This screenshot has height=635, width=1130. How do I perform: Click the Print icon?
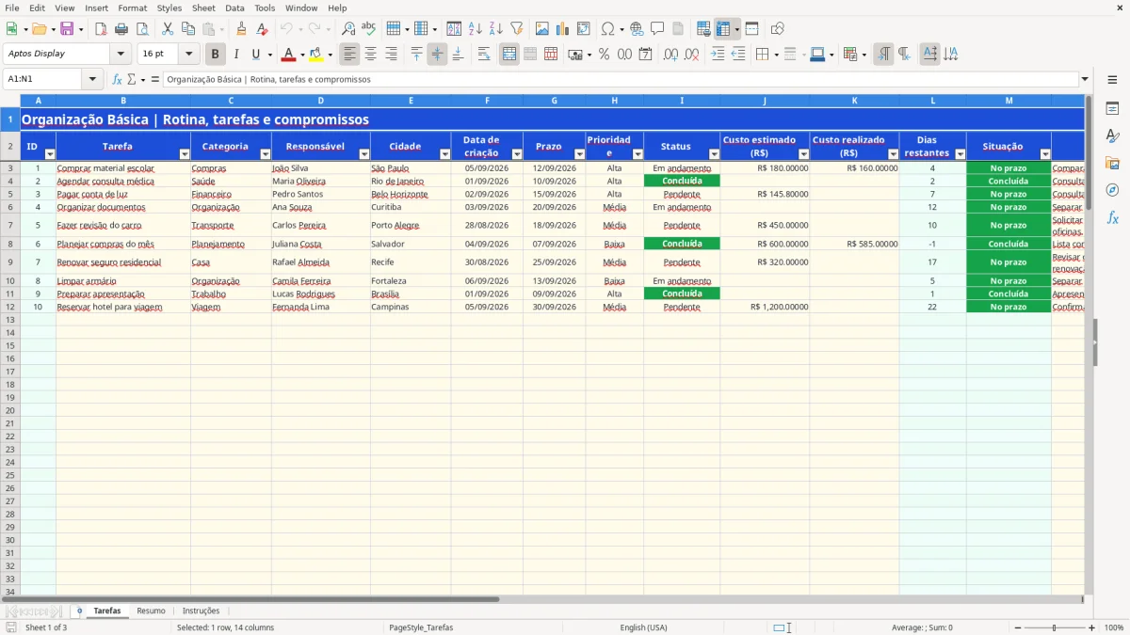tap(121, 29)
